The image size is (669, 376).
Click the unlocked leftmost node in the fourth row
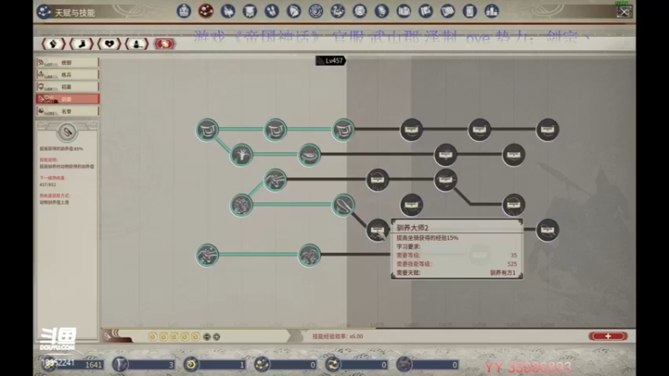click(242, 205)
